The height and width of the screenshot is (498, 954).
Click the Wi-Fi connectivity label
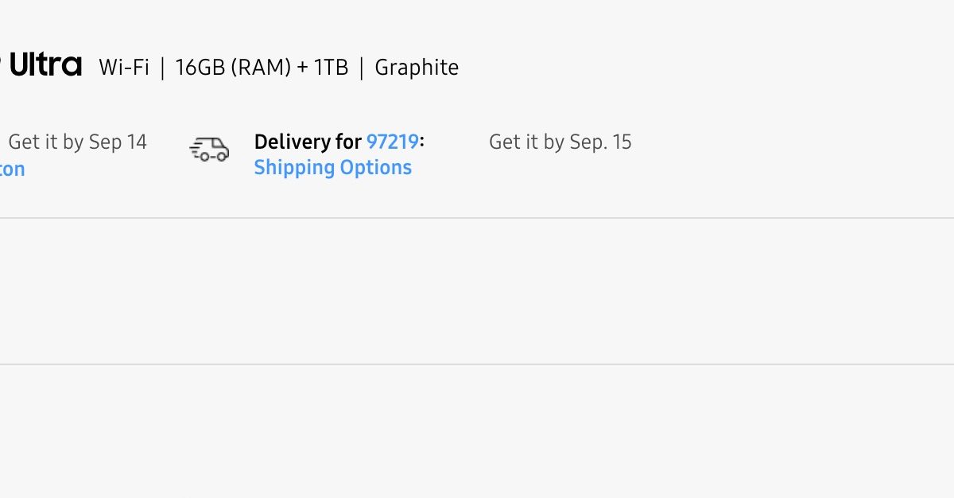[124, 68]
